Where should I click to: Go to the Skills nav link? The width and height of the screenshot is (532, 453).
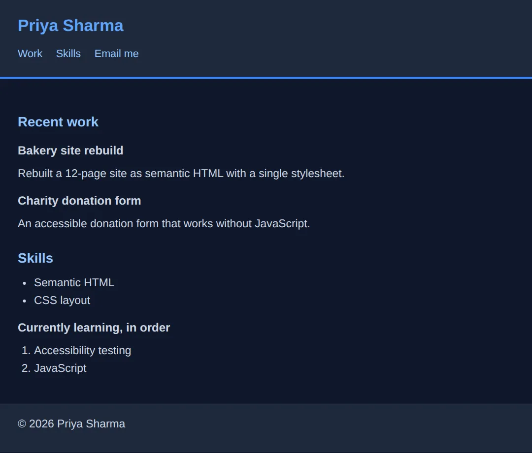68,54
